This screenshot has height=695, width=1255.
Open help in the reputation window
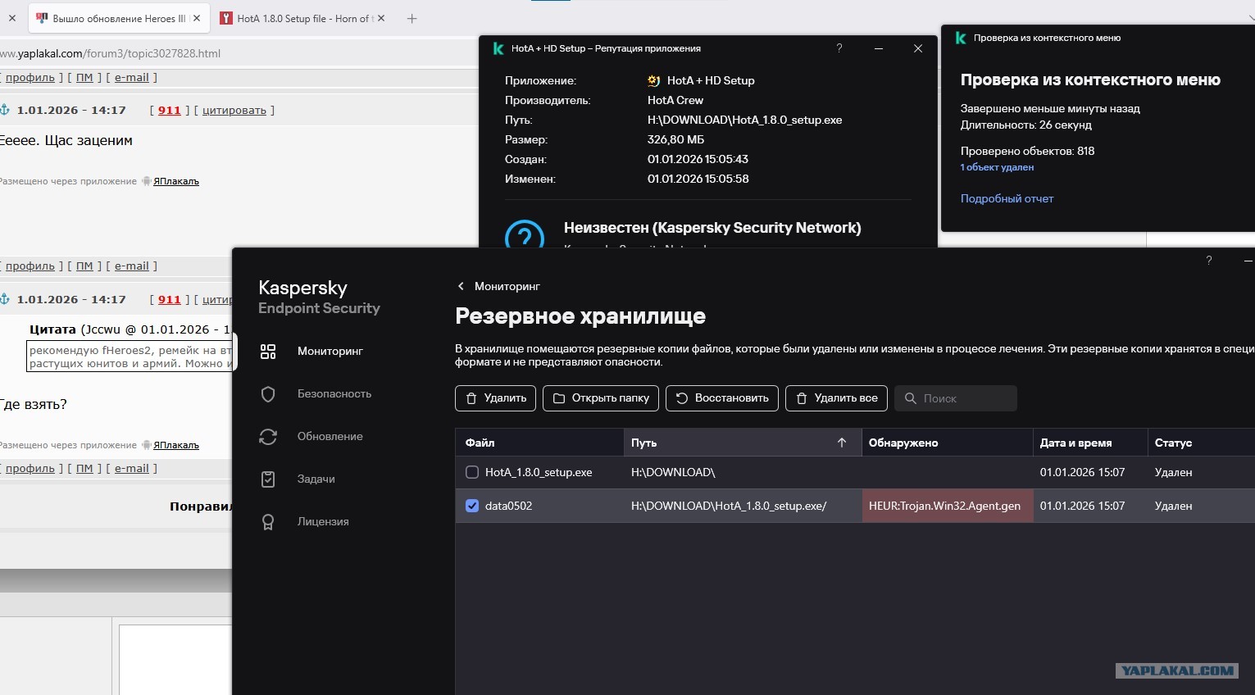point(839,48)
